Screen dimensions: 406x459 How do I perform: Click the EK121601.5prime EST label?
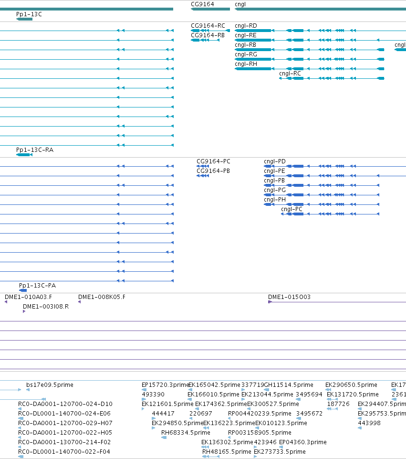point(167,404)
